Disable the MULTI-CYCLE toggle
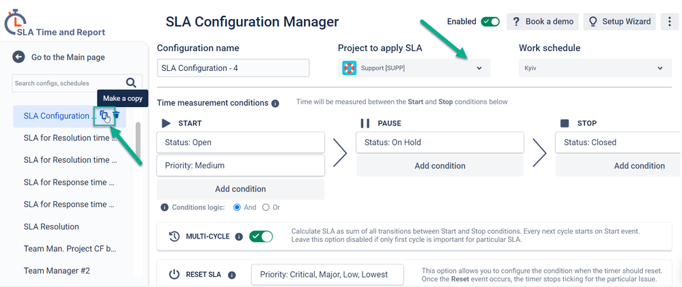This screenshot has height=287, width=682. (x=261, y=237)
